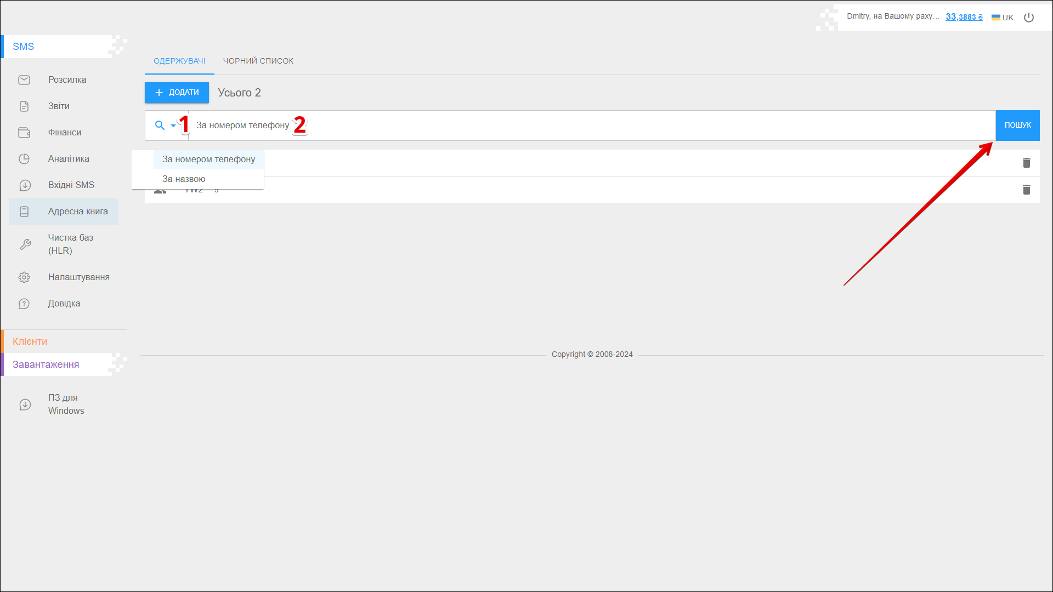Click the Фінанси wallet icon

(x=24, y=133)
